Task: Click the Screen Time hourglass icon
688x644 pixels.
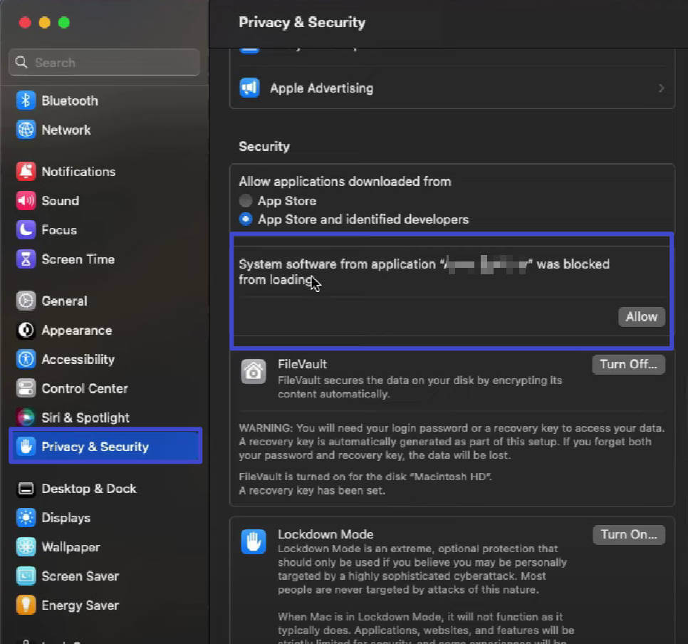Action: (x=26, y=259)
